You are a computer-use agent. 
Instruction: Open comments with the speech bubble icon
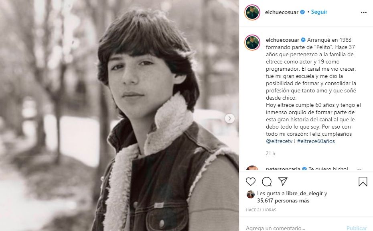[267, 182]
